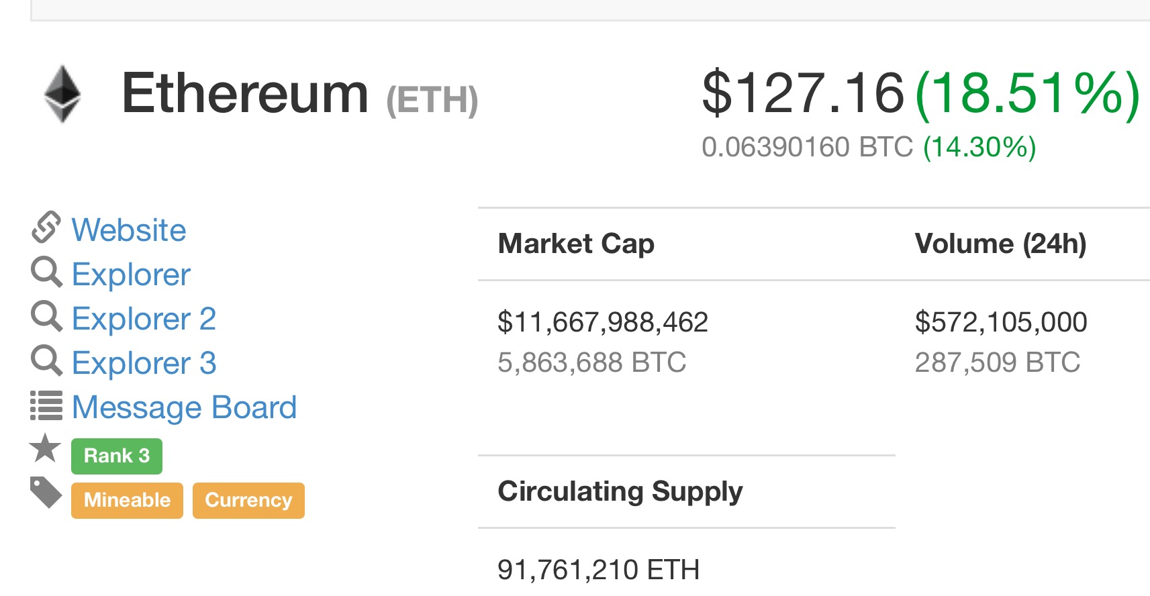Click the magnifier icon beside Explorer

pyautogui.click(x=47, y=272)
